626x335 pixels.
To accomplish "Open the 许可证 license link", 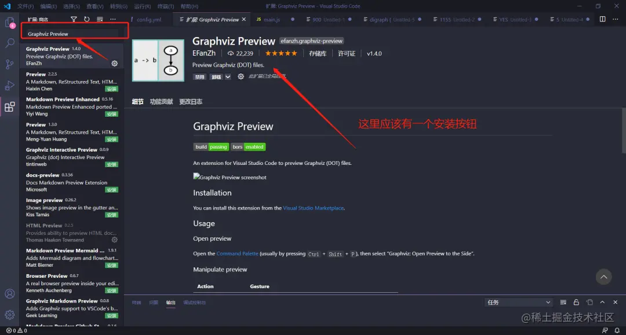I will tap(347, 53).
